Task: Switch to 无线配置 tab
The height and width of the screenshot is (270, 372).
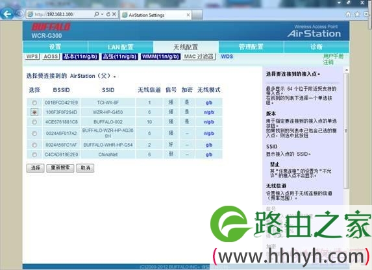Action: (186, 47)
